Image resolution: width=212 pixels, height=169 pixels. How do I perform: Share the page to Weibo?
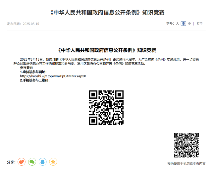pos(22,162)
